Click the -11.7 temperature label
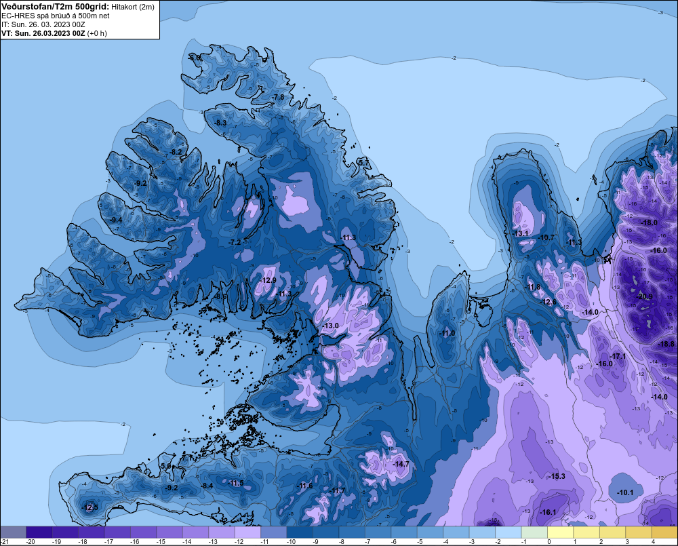Screen dimensions: 678x546 (x=338, y=490)
